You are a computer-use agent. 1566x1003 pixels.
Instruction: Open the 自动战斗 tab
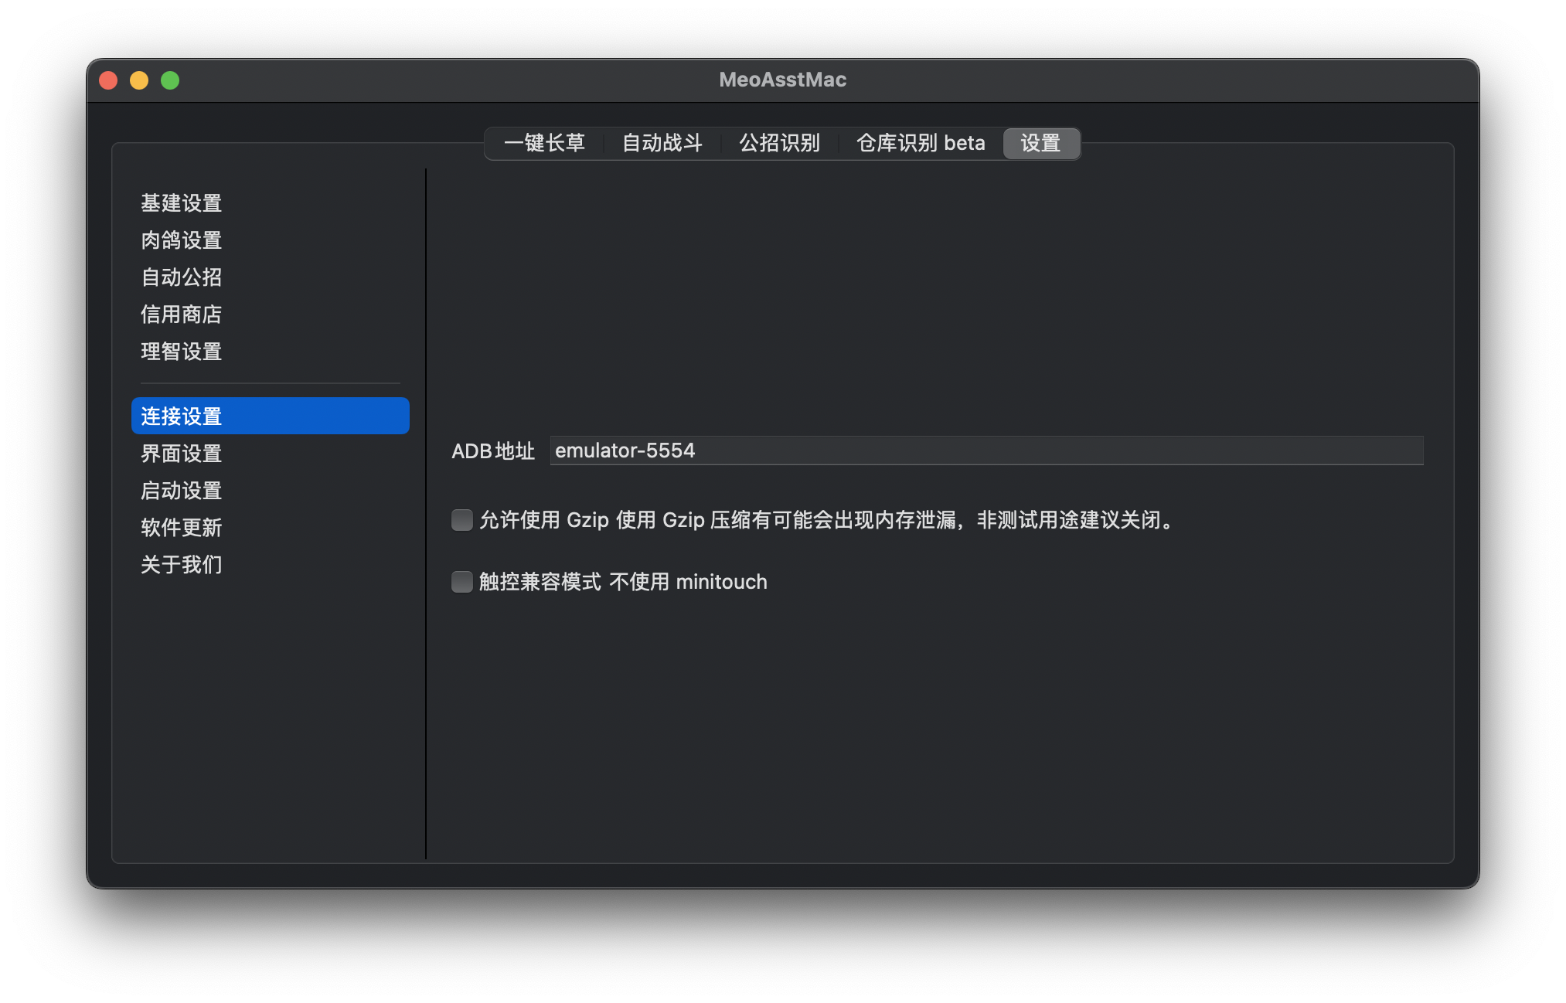tap(662, 143)
